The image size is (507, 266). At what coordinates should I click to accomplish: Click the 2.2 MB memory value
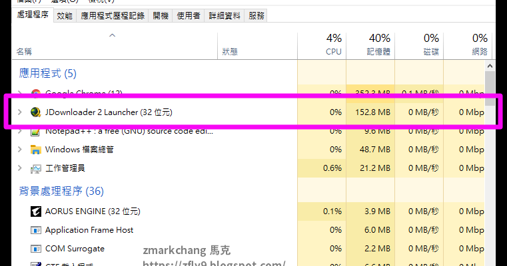[377, 249]
